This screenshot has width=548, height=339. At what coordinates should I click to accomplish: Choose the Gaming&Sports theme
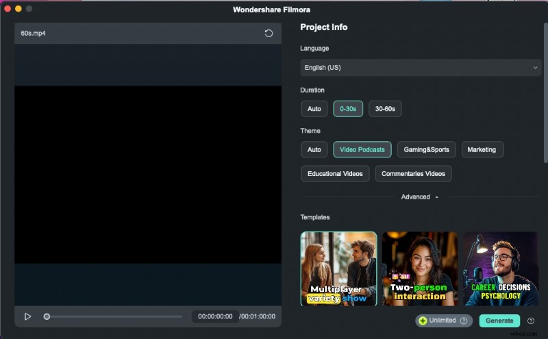426,149
